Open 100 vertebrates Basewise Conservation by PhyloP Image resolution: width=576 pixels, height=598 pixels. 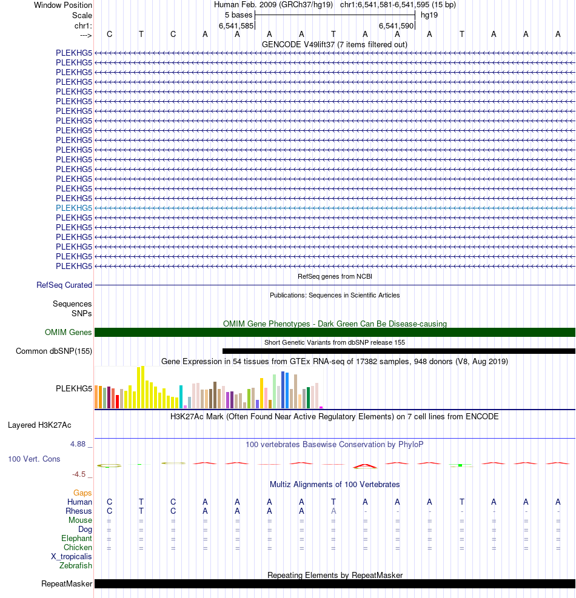coord(334,444)
